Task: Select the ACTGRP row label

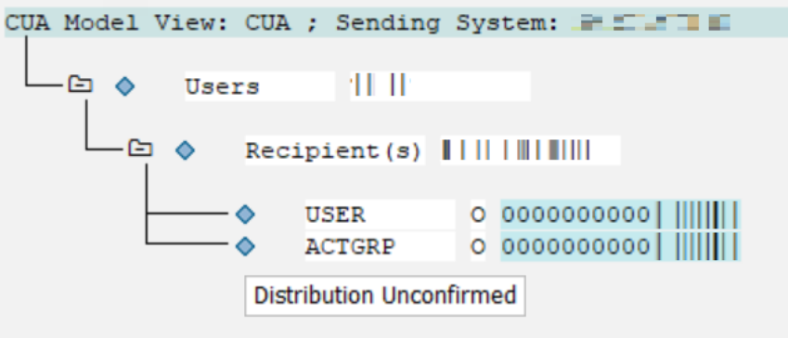Action: point(350,246)
